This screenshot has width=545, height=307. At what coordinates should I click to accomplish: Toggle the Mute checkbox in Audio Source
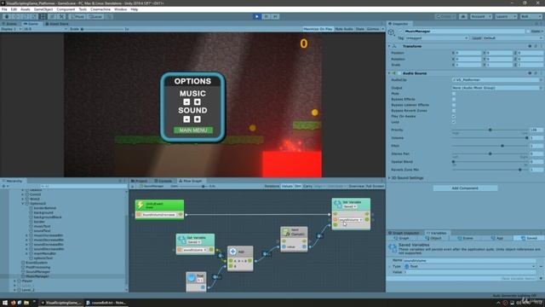(x=454, y=94)
